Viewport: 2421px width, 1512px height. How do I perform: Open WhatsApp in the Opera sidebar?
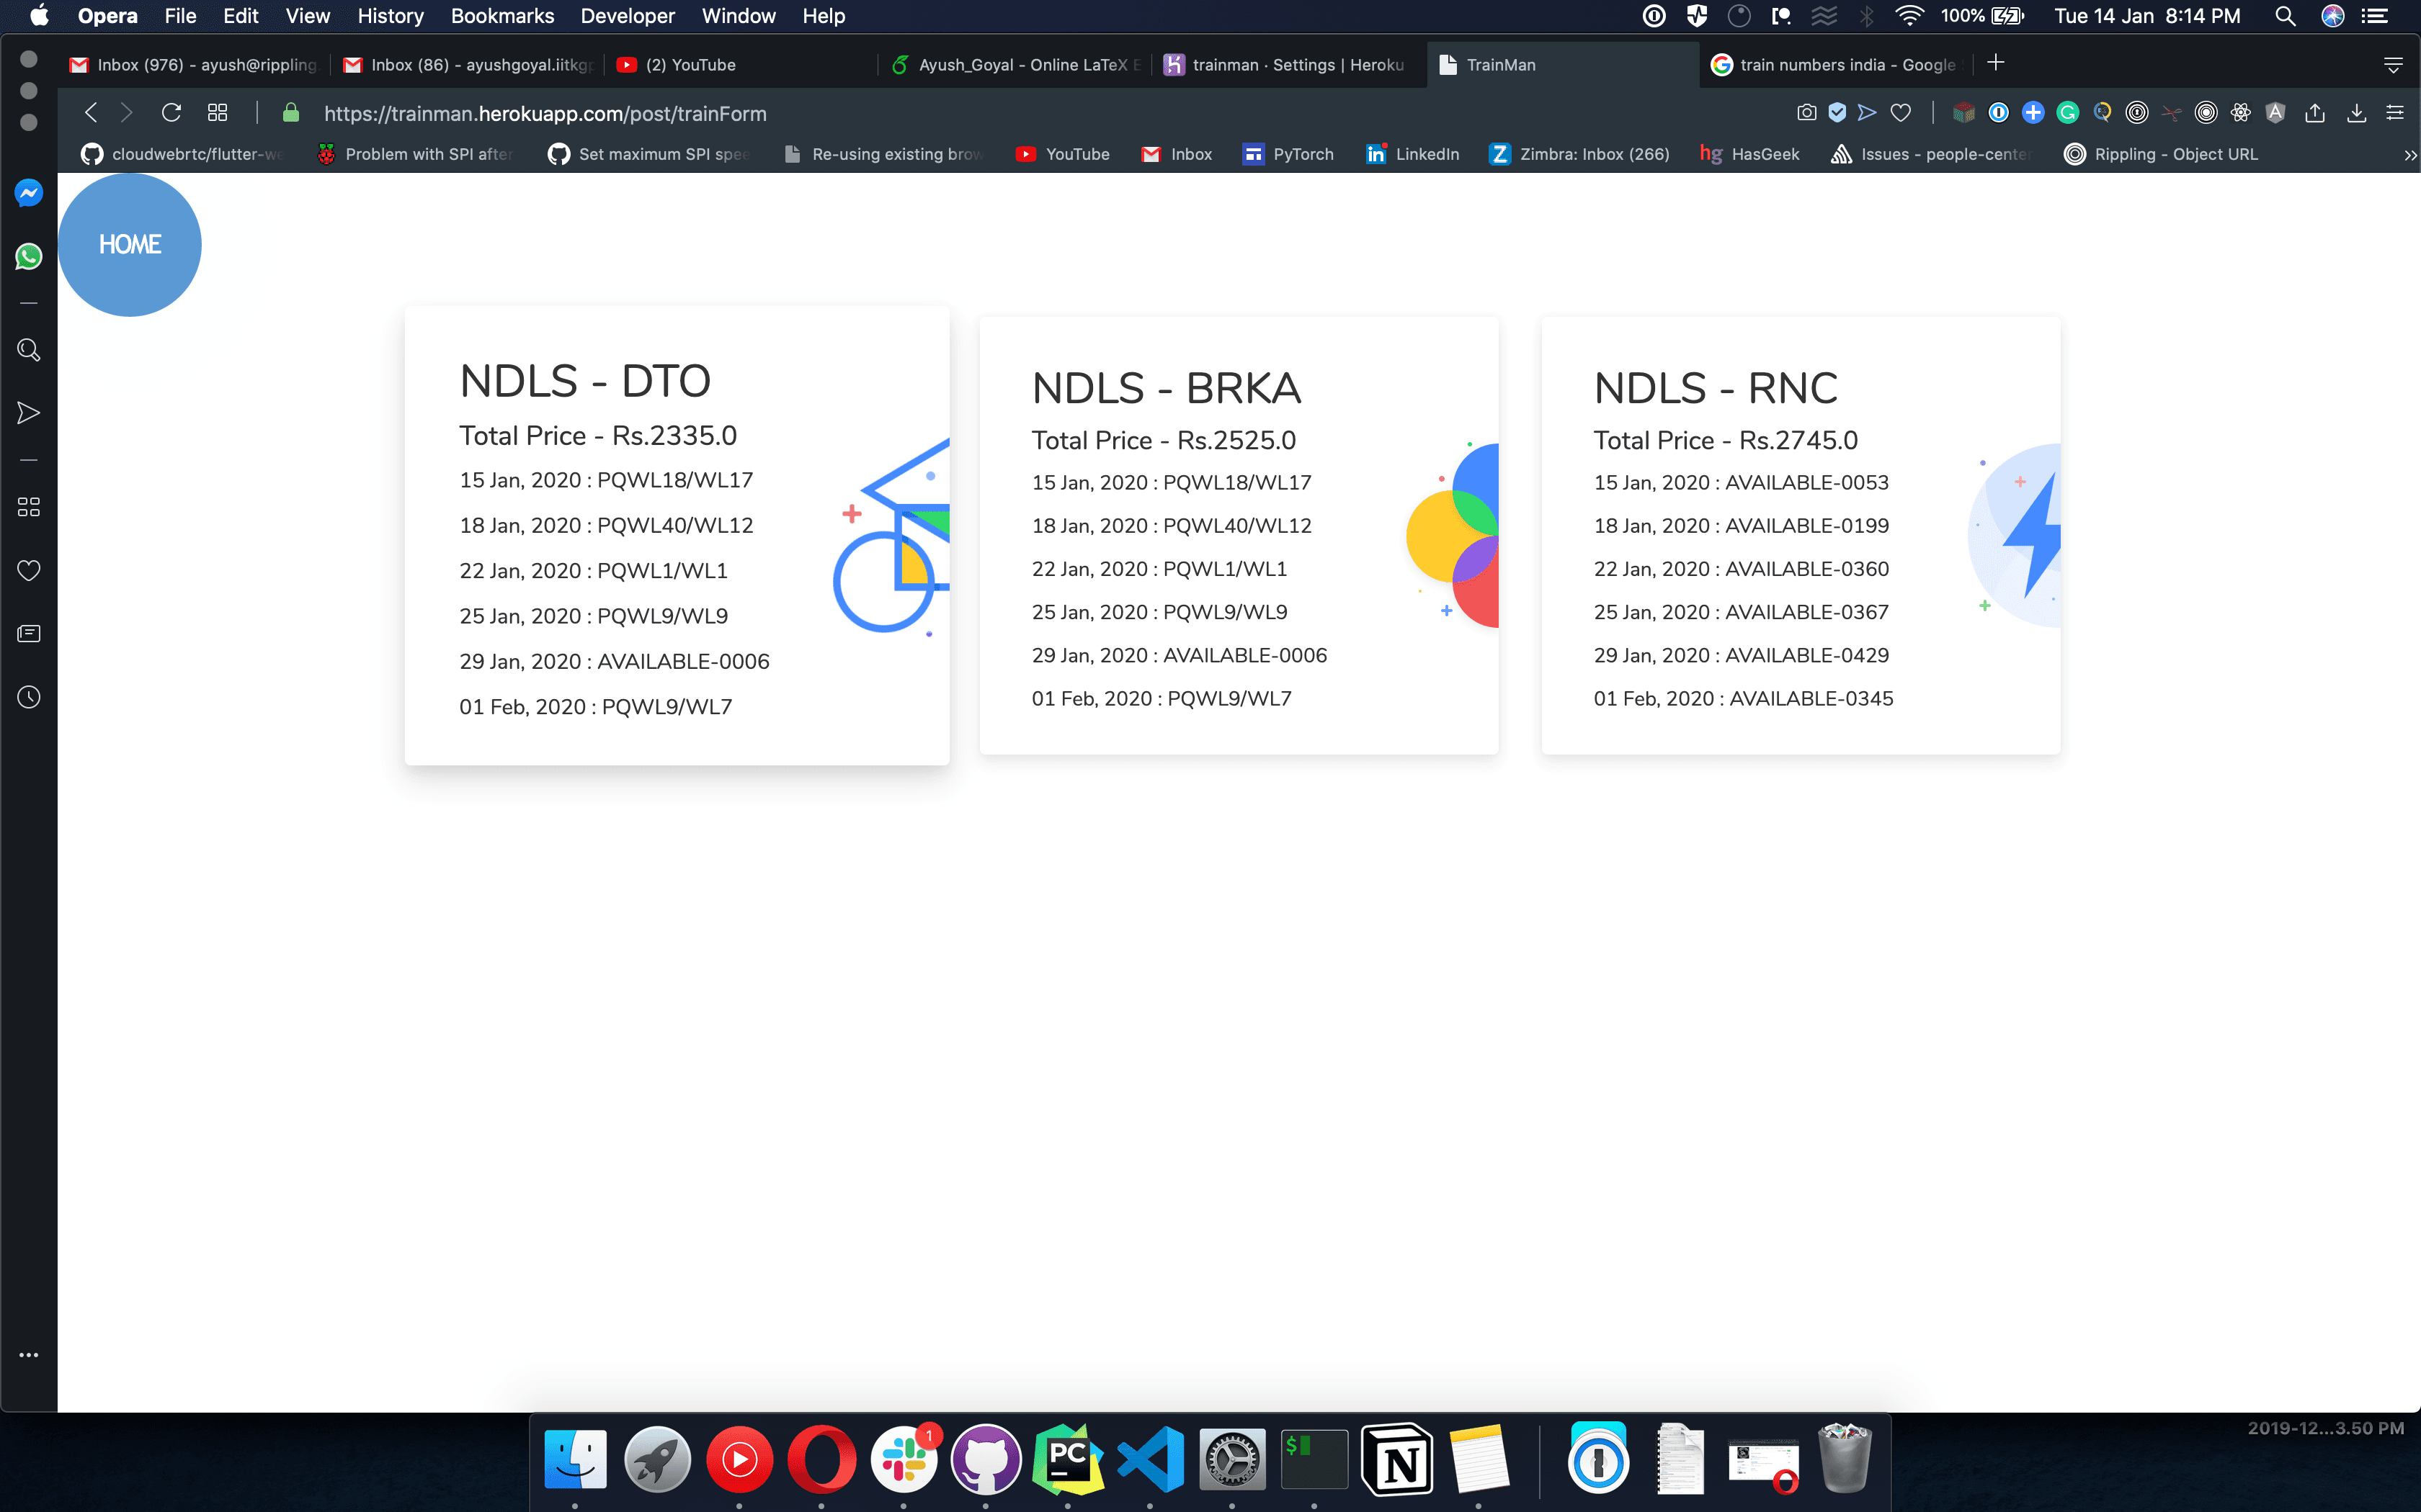coord(28,256)
